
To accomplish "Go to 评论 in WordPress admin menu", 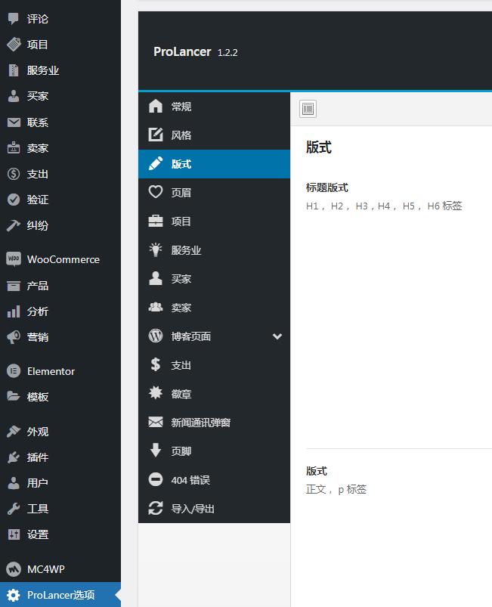I will click(x=60, y=19).
